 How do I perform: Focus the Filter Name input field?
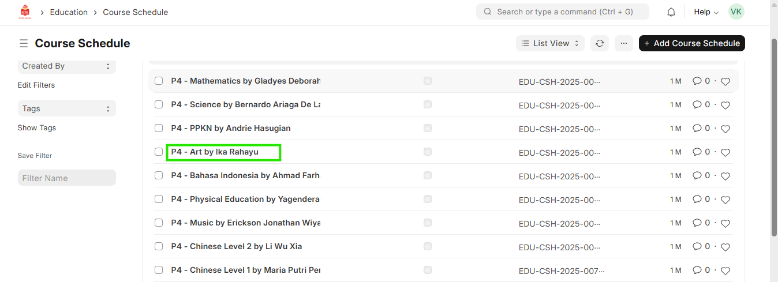coord(67,178)
